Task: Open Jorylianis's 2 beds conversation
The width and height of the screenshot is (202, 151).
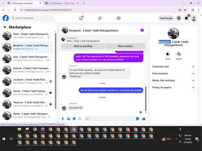Action: pos(27,81)
